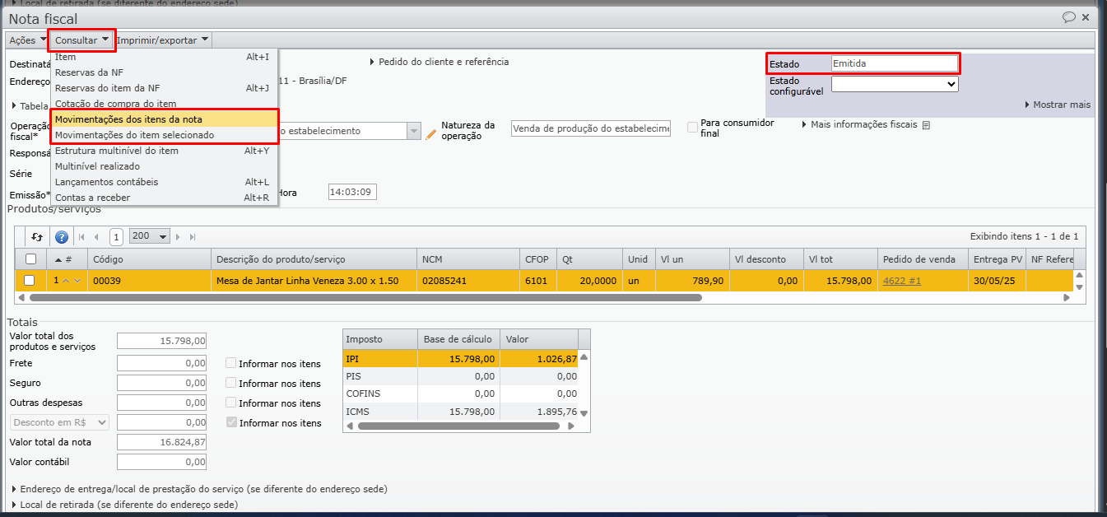This screenshot has height=517, width=1107.
Task: Expand Endereço de entrega/local de prestação do serviço
Action: coord(199,489)
